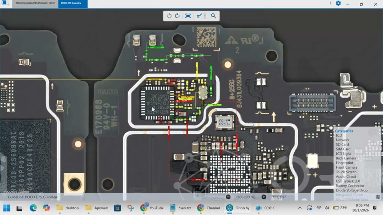Select the Diode Voltage Drop category

[x=352, y=190]
